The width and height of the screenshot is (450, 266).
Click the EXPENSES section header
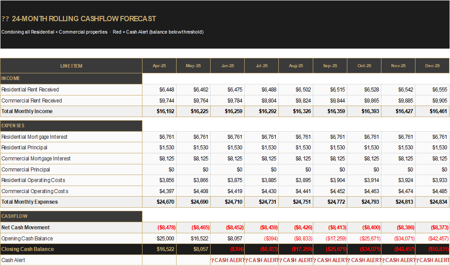[71, 126]
